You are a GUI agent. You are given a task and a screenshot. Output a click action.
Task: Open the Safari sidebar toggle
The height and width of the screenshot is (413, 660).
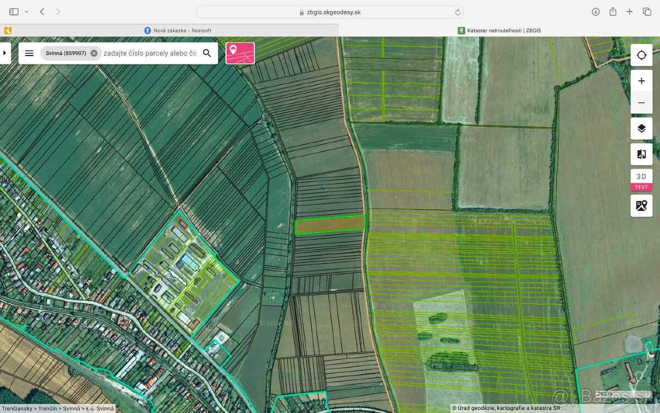14,12
